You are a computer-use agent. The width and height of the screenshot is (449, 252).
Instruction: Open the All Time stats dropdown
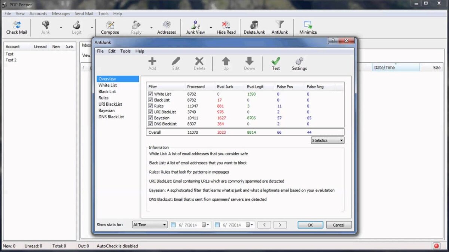tap(150, 225)
